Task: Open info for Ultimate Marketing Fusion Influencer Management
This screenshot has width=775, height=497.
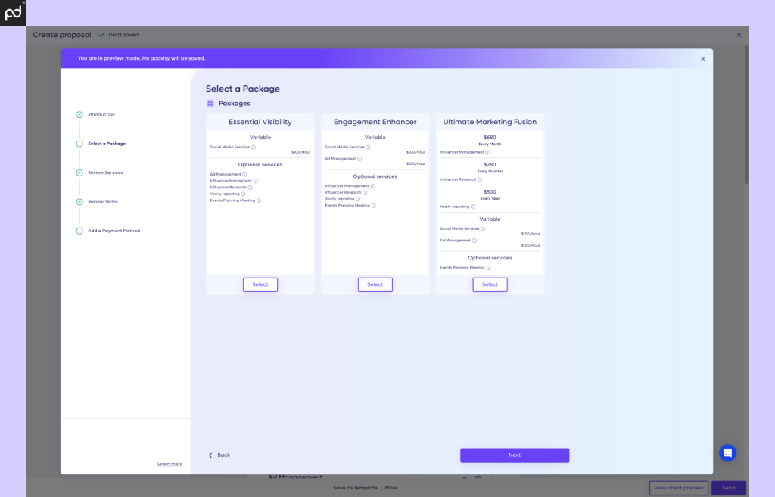Action: click(x=488, y=152)
